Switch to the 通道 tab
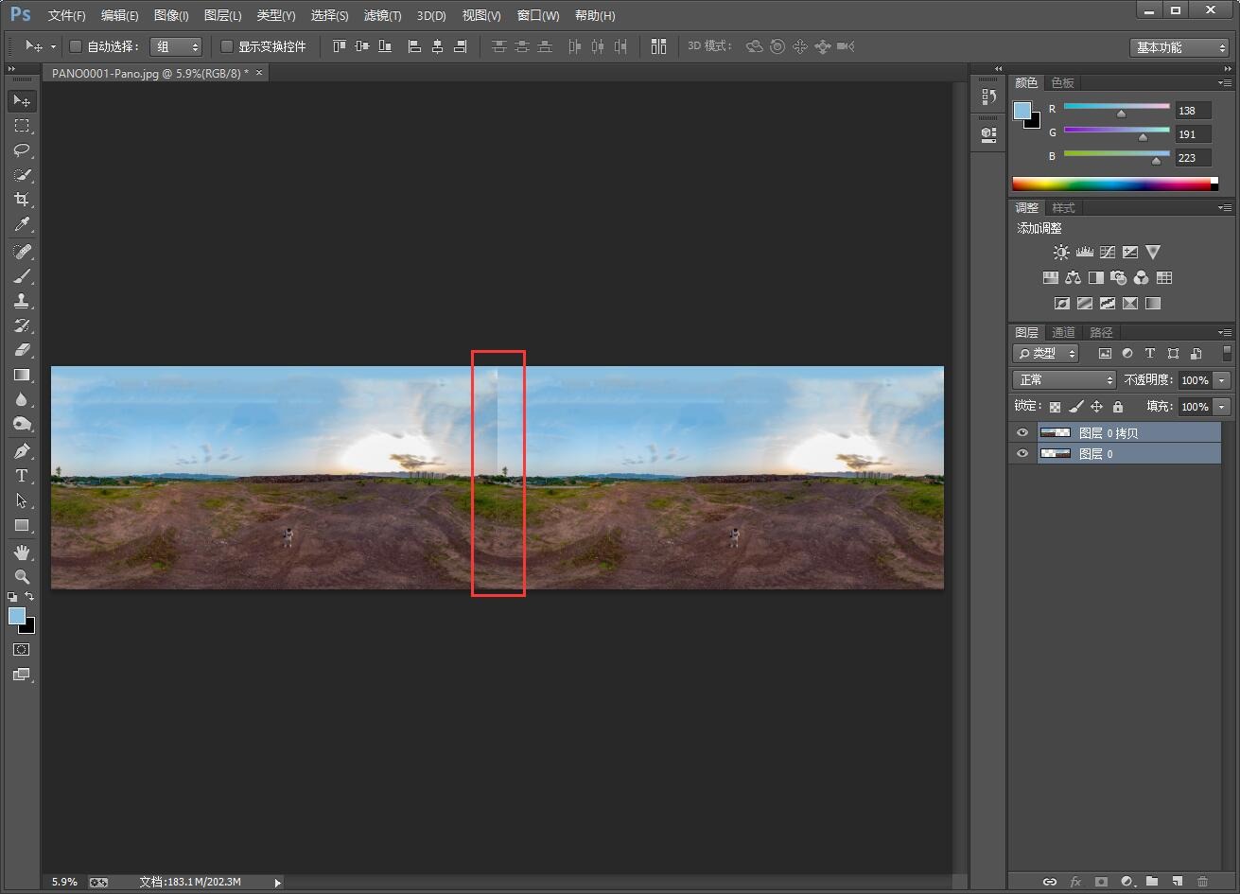 pyautogui.click(x=1064, y=332)
